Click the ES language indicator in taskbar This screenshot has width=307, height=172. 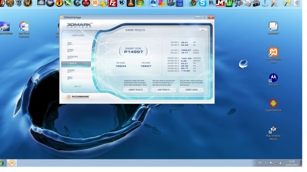click(x=260, y=163)
